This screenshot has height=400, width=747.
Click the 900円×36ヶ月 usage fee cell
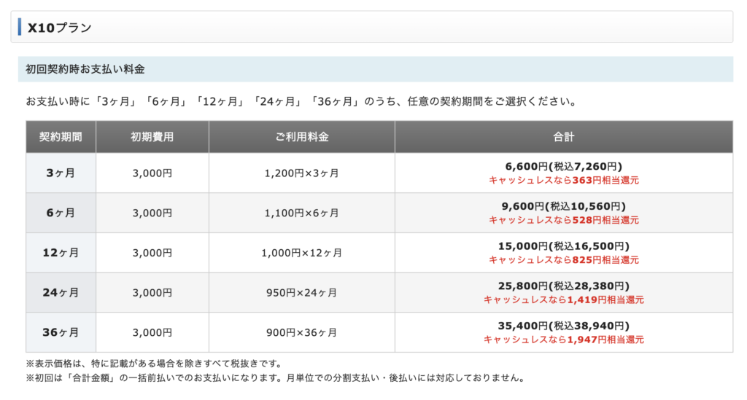(x=302, y=332)
